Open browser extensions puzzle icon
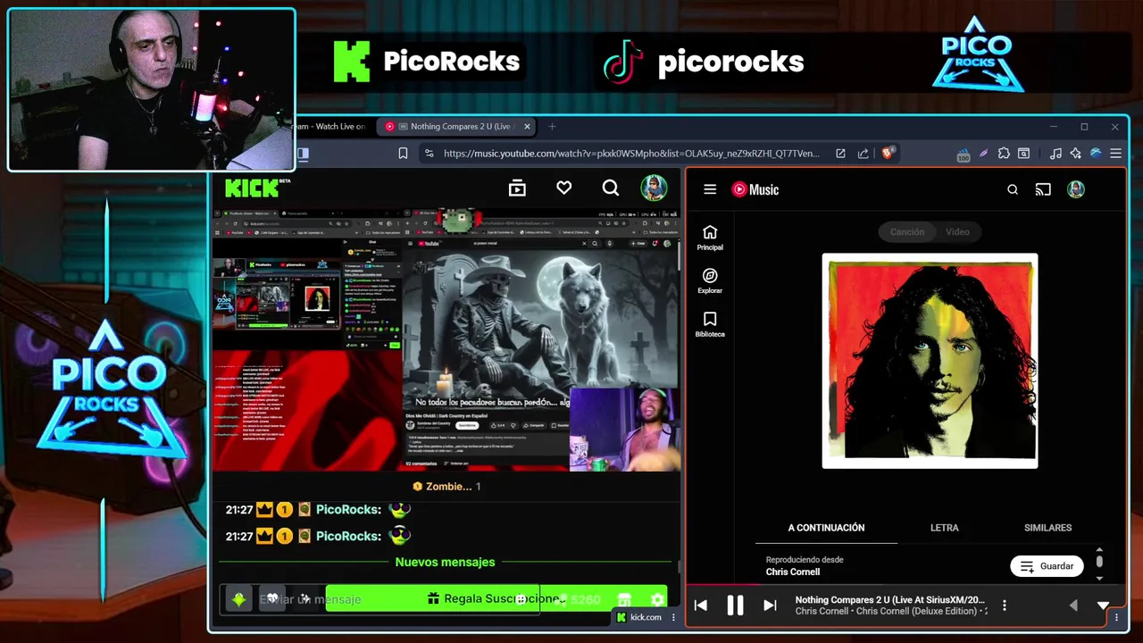 click(x=1004, y=154)
